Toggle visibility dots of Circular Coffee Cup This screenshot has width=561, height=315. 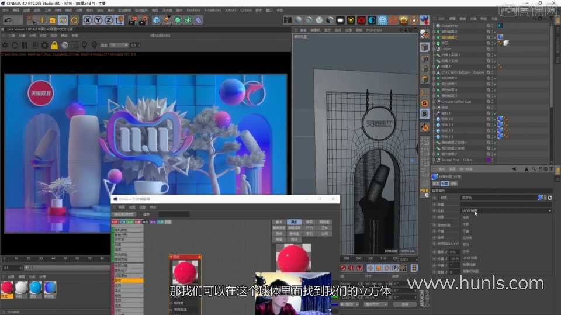click(493, 101)
